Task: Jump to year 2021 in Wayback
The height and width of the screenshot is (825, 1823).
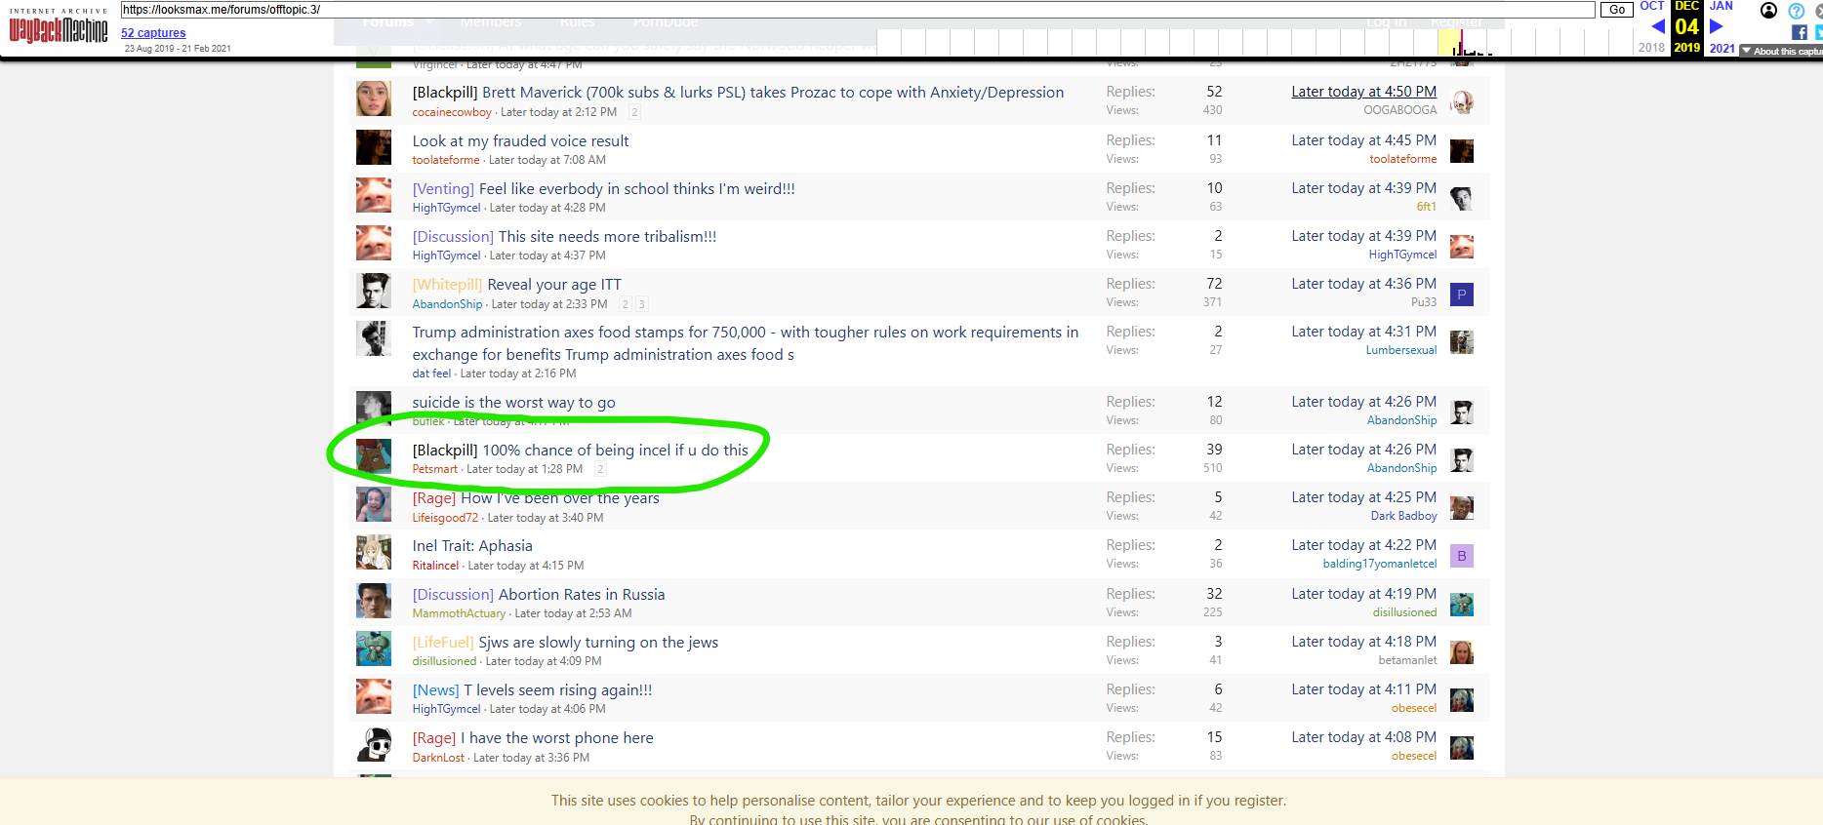Action: click(x=1722, y=48)
